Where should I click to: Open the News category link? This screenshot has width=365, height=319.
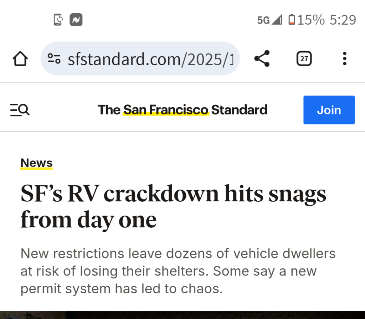coord(36,163)
